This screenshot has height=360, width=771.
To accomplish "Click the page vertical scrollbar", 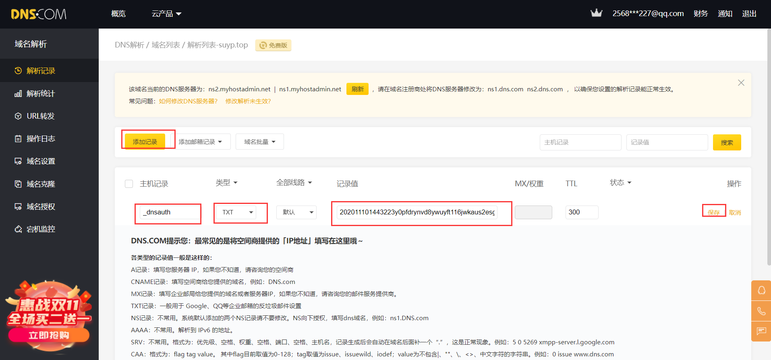I will pyautogui.click(x=769, y=147).
